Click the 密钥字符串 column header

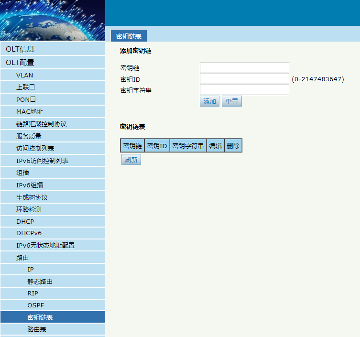tap(188, 145)
